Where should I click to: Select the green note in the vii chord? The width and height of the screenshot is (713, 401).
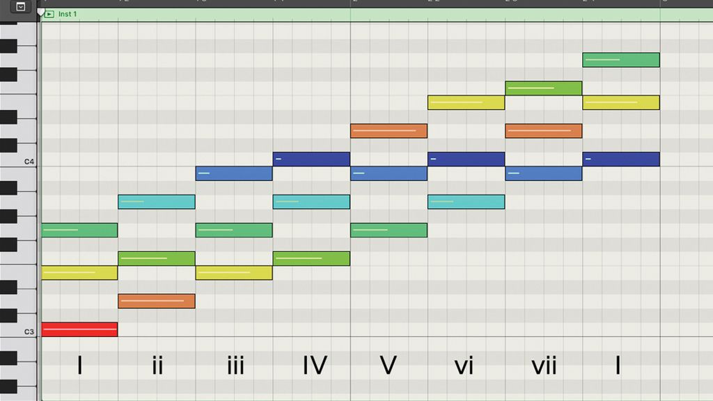tap(544, 88)
